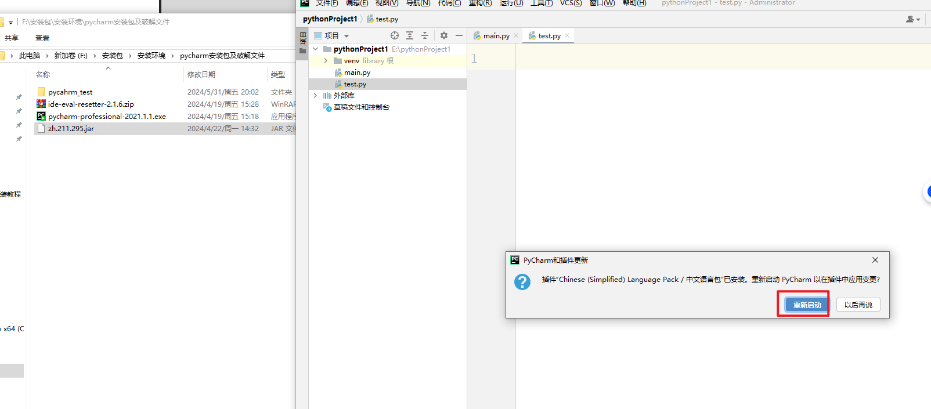931x409 pixels.
Task: Click the select opened file locate icon
Action: 395,35
